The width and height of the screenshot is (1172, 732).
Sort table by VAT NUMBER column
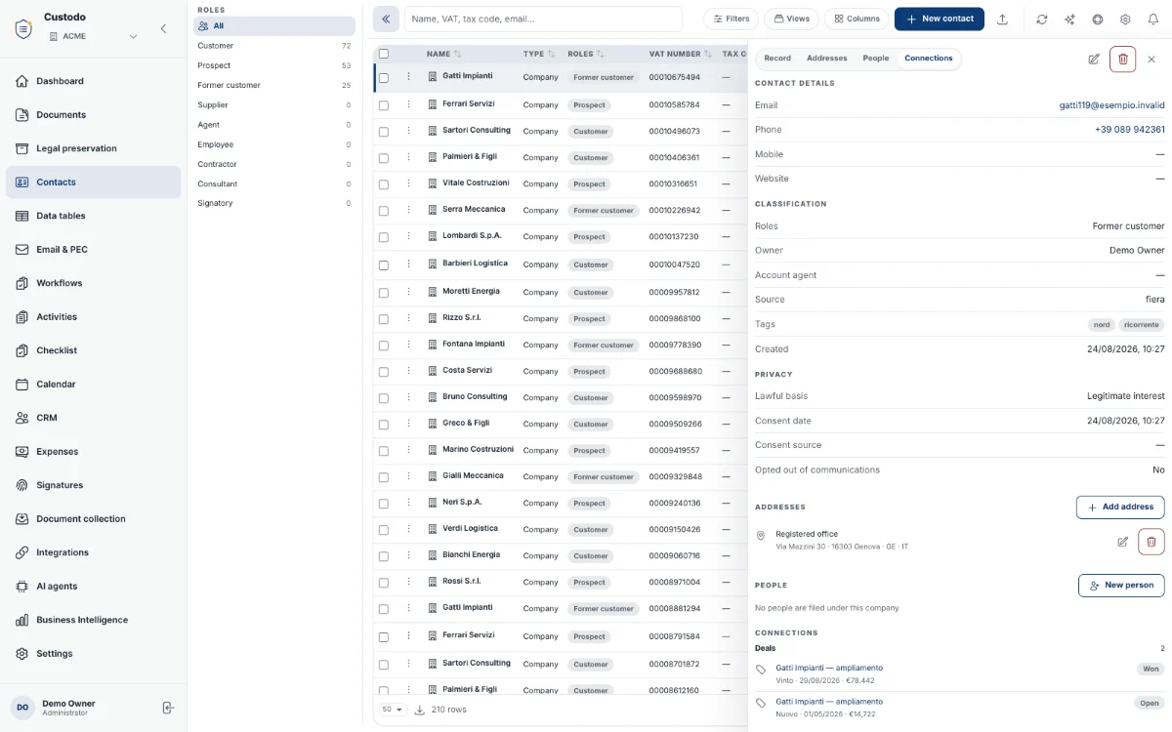(x=680, y=54)
